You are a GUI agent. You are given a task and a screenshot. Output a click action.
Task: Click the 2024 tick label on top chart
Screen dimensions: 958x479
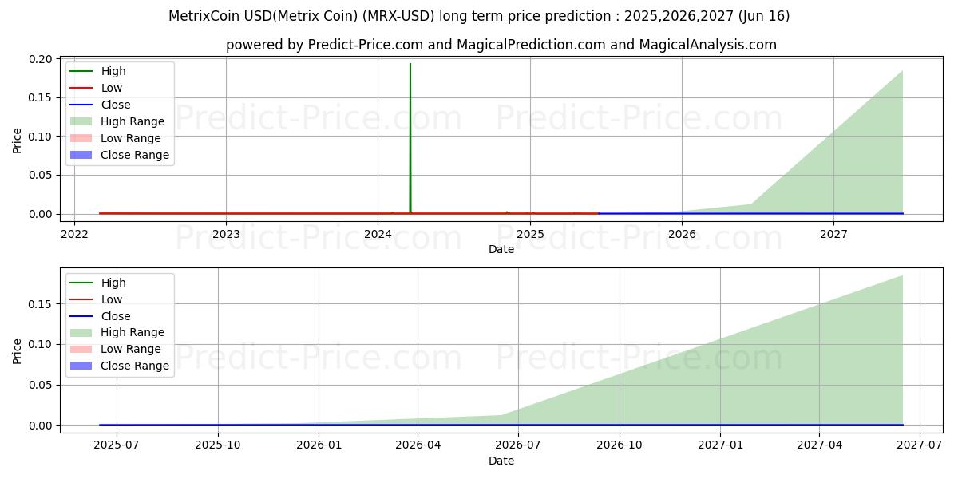point(378,234)
